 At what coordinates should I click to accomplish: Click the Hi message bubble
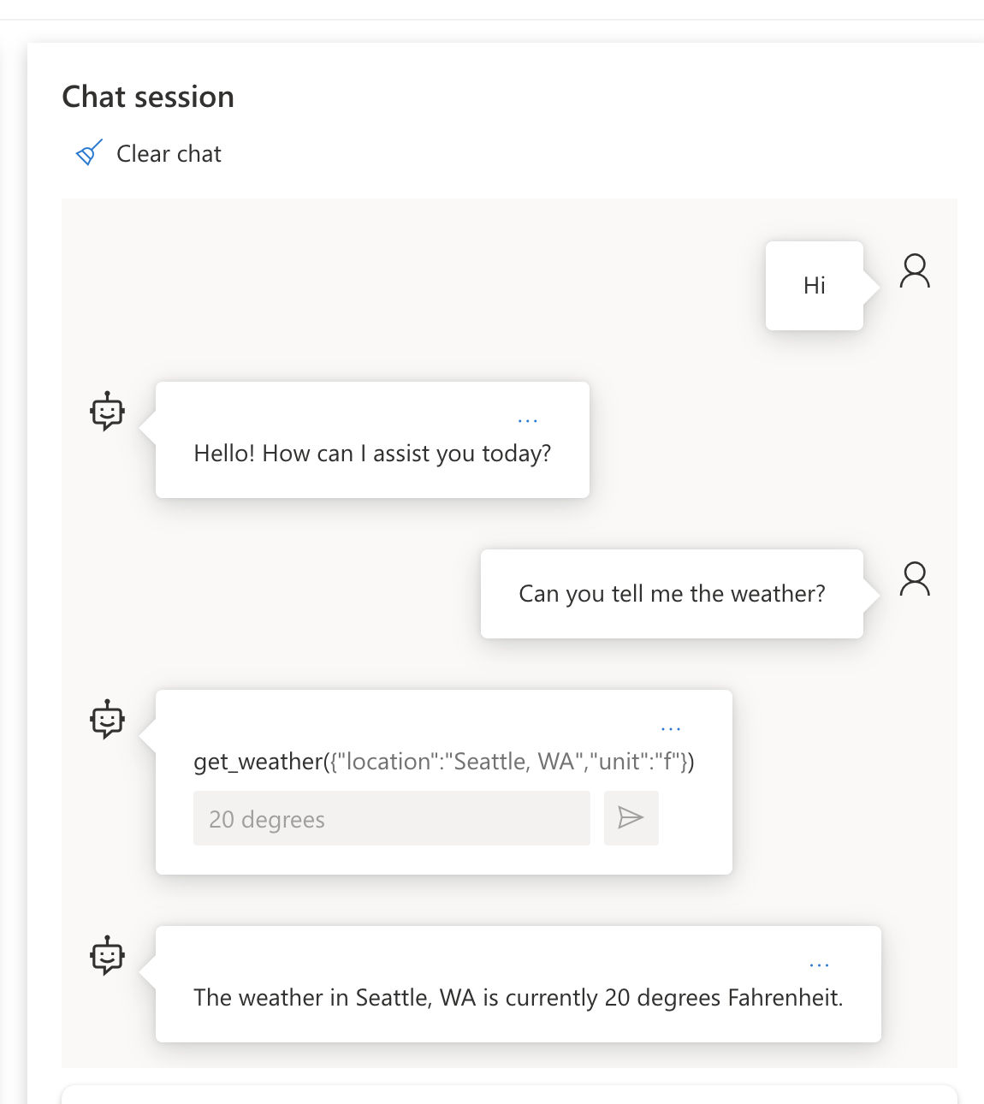tap(814, 286)
